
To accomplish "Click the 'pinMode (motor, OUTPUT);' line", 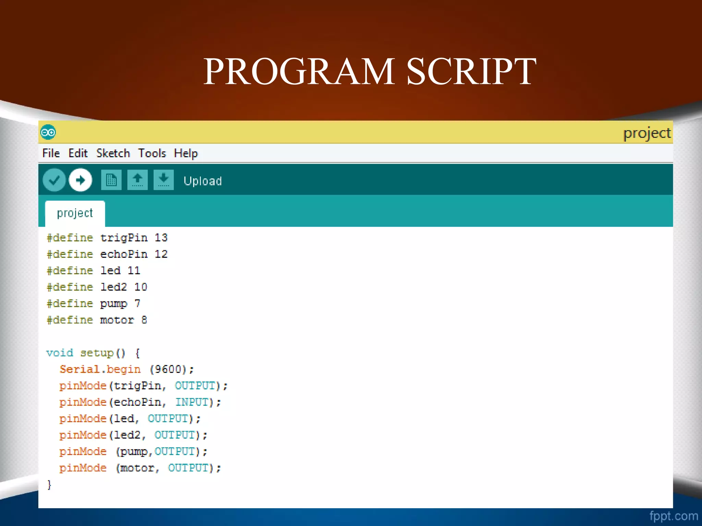I will [x=140, y=468].
